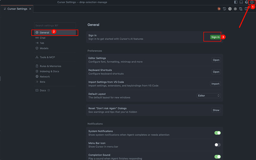This screenshot has width=256, height=160.
Task: Show hidden Don't Ask Again dialogs
Action: [216, 110]
